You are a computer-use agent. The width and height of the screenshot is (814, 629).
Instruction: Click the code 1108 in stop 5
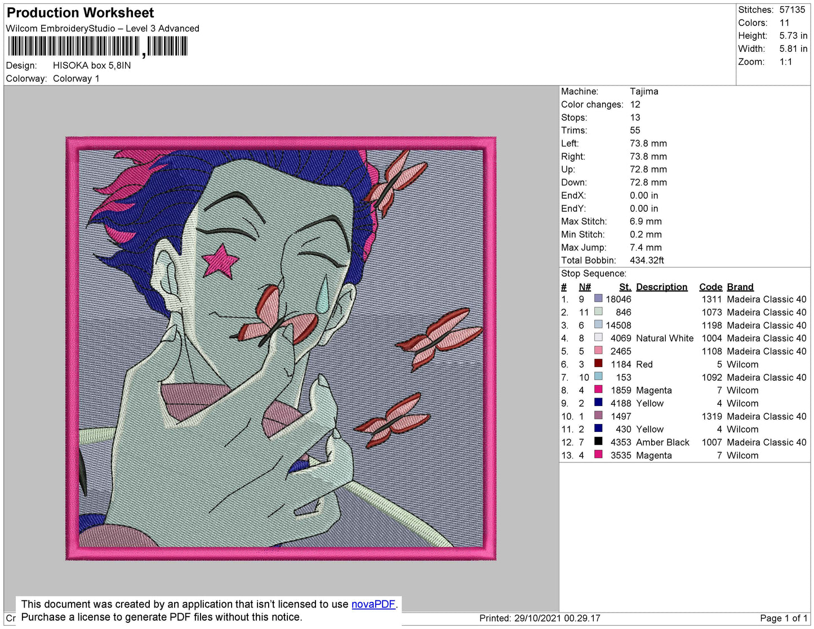[x=711, y=351]
